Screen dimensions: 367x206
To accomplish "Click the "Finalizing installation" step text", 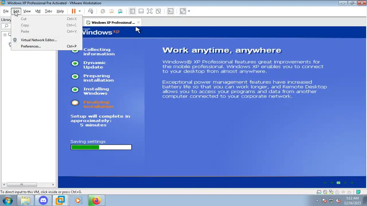I will (x=98, y=104).
